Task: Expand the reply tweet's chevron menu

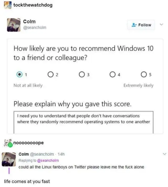Action: tap(164, 154)
